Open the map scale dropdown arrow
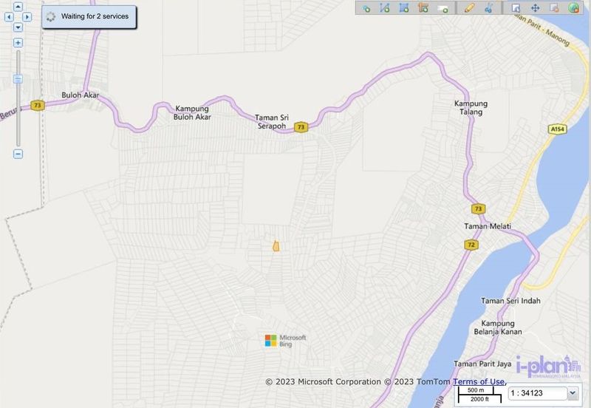The height and width of the screenshot is (408, 591). (x=573, y=394)
